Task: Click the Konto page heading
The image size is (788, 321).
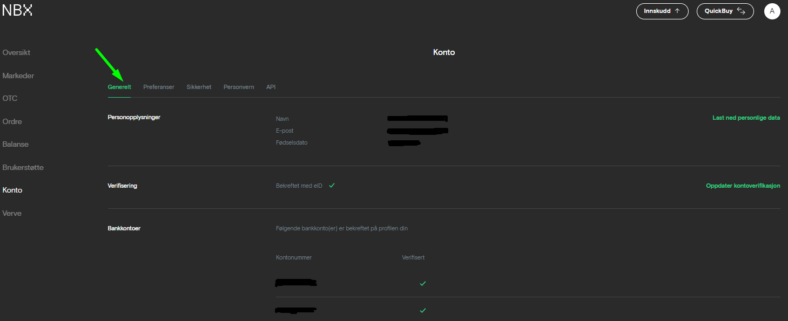Action: pyautogui.click(x=444, y=53)
